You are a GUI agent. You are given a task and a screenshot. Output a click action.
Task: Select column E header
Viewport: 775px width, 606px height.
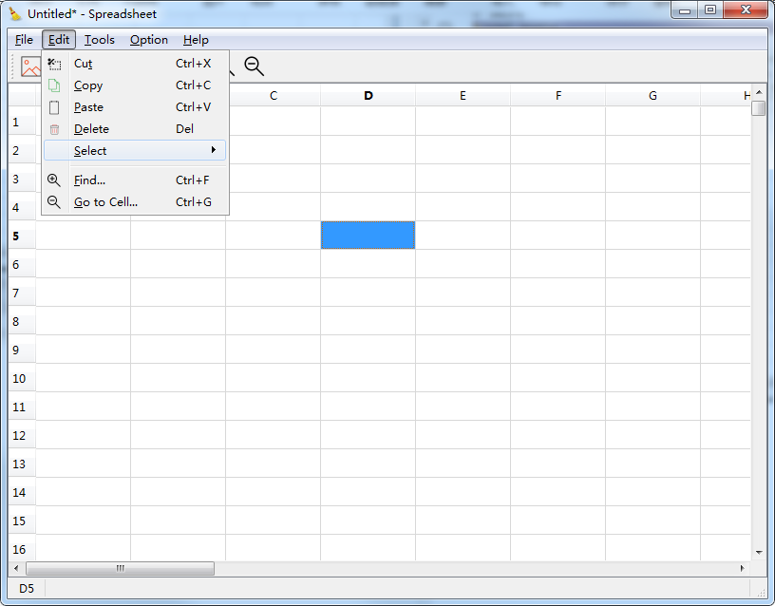[463, 96]
